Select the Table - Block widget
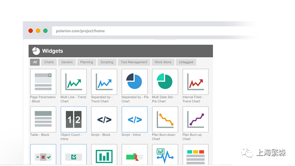Screen dimensions: 295x166 (43, 119)
